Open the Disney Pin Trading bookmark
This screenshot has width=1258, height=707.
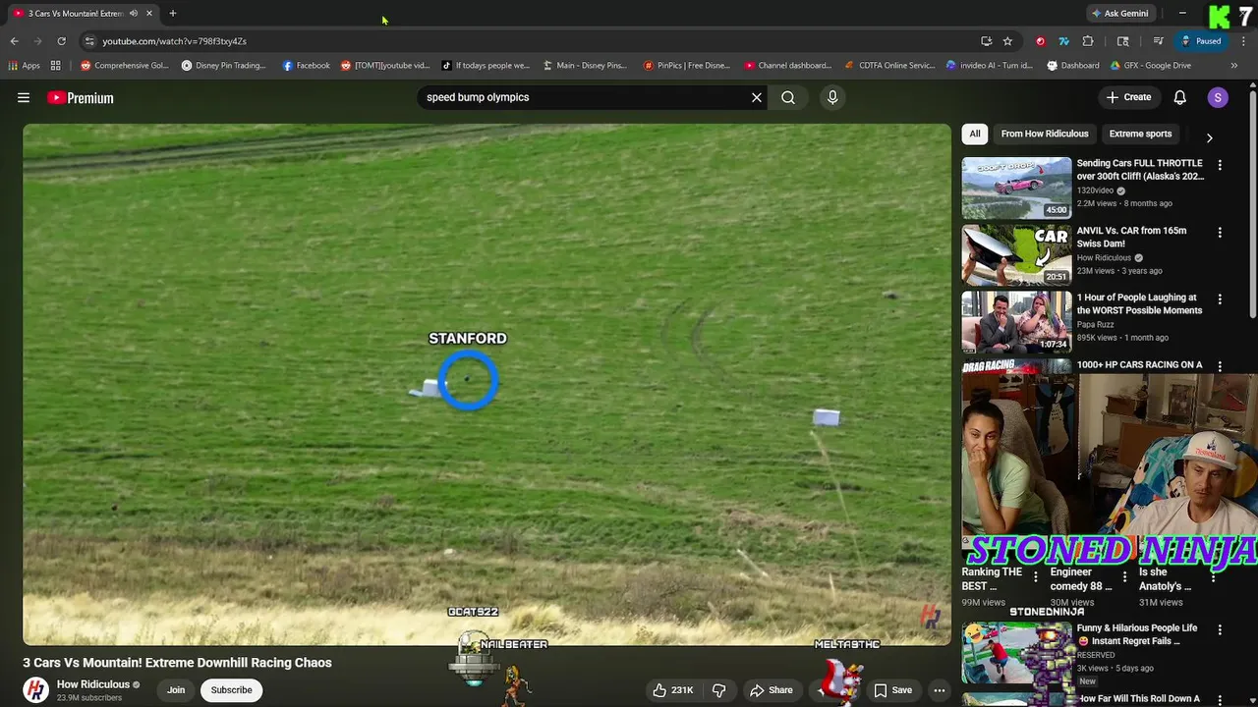[x=224, y=66]
